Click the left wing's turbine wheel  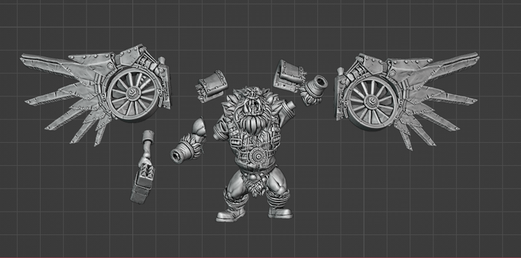pyautogui.click(x=134, y=94)
